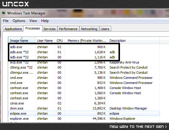Select conhost.exe process using 1,060 K
The image size is (169, 130).
coord(84,93)
